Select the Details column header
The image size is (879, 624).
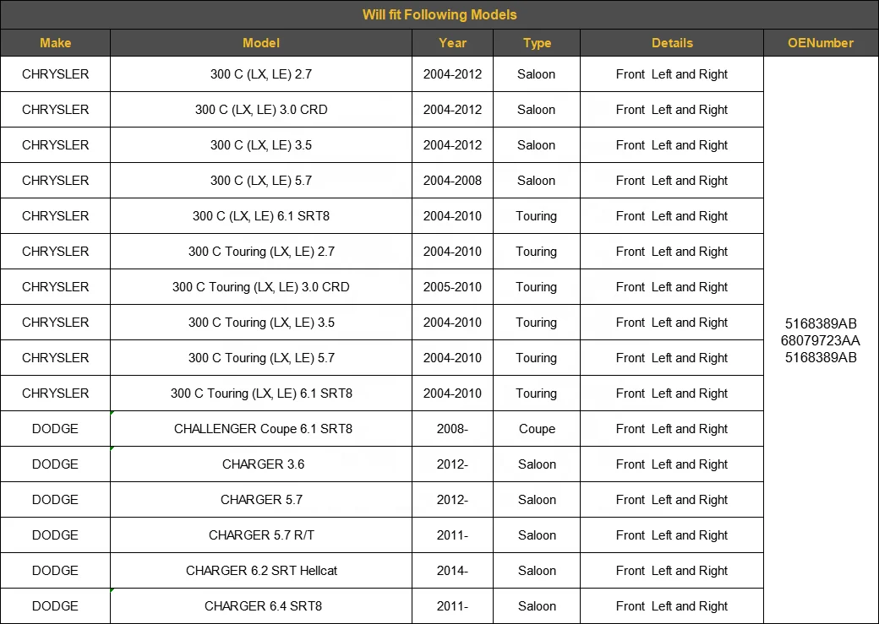pos(672,43)
